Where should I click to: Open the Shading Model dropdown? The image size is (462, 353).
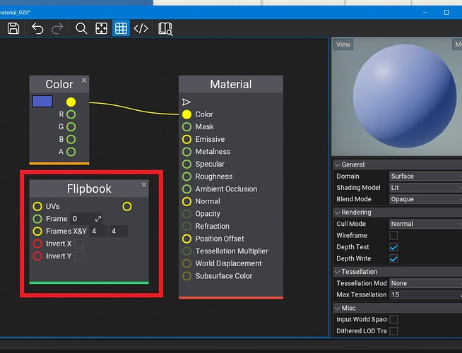point(425,188)
